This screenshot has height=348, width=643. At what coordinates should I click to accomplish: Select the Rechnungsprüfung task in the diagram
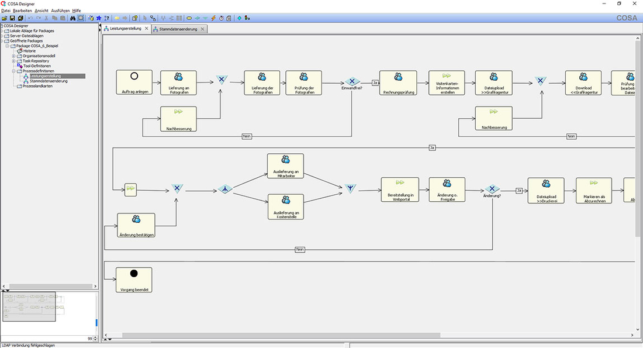click(397, 82)
